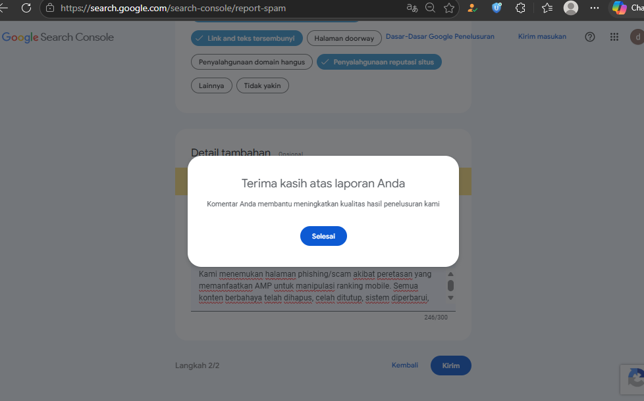Open the browser extensions puzzle icon
This screenshot has height=401, width=644.
[520, 8]
